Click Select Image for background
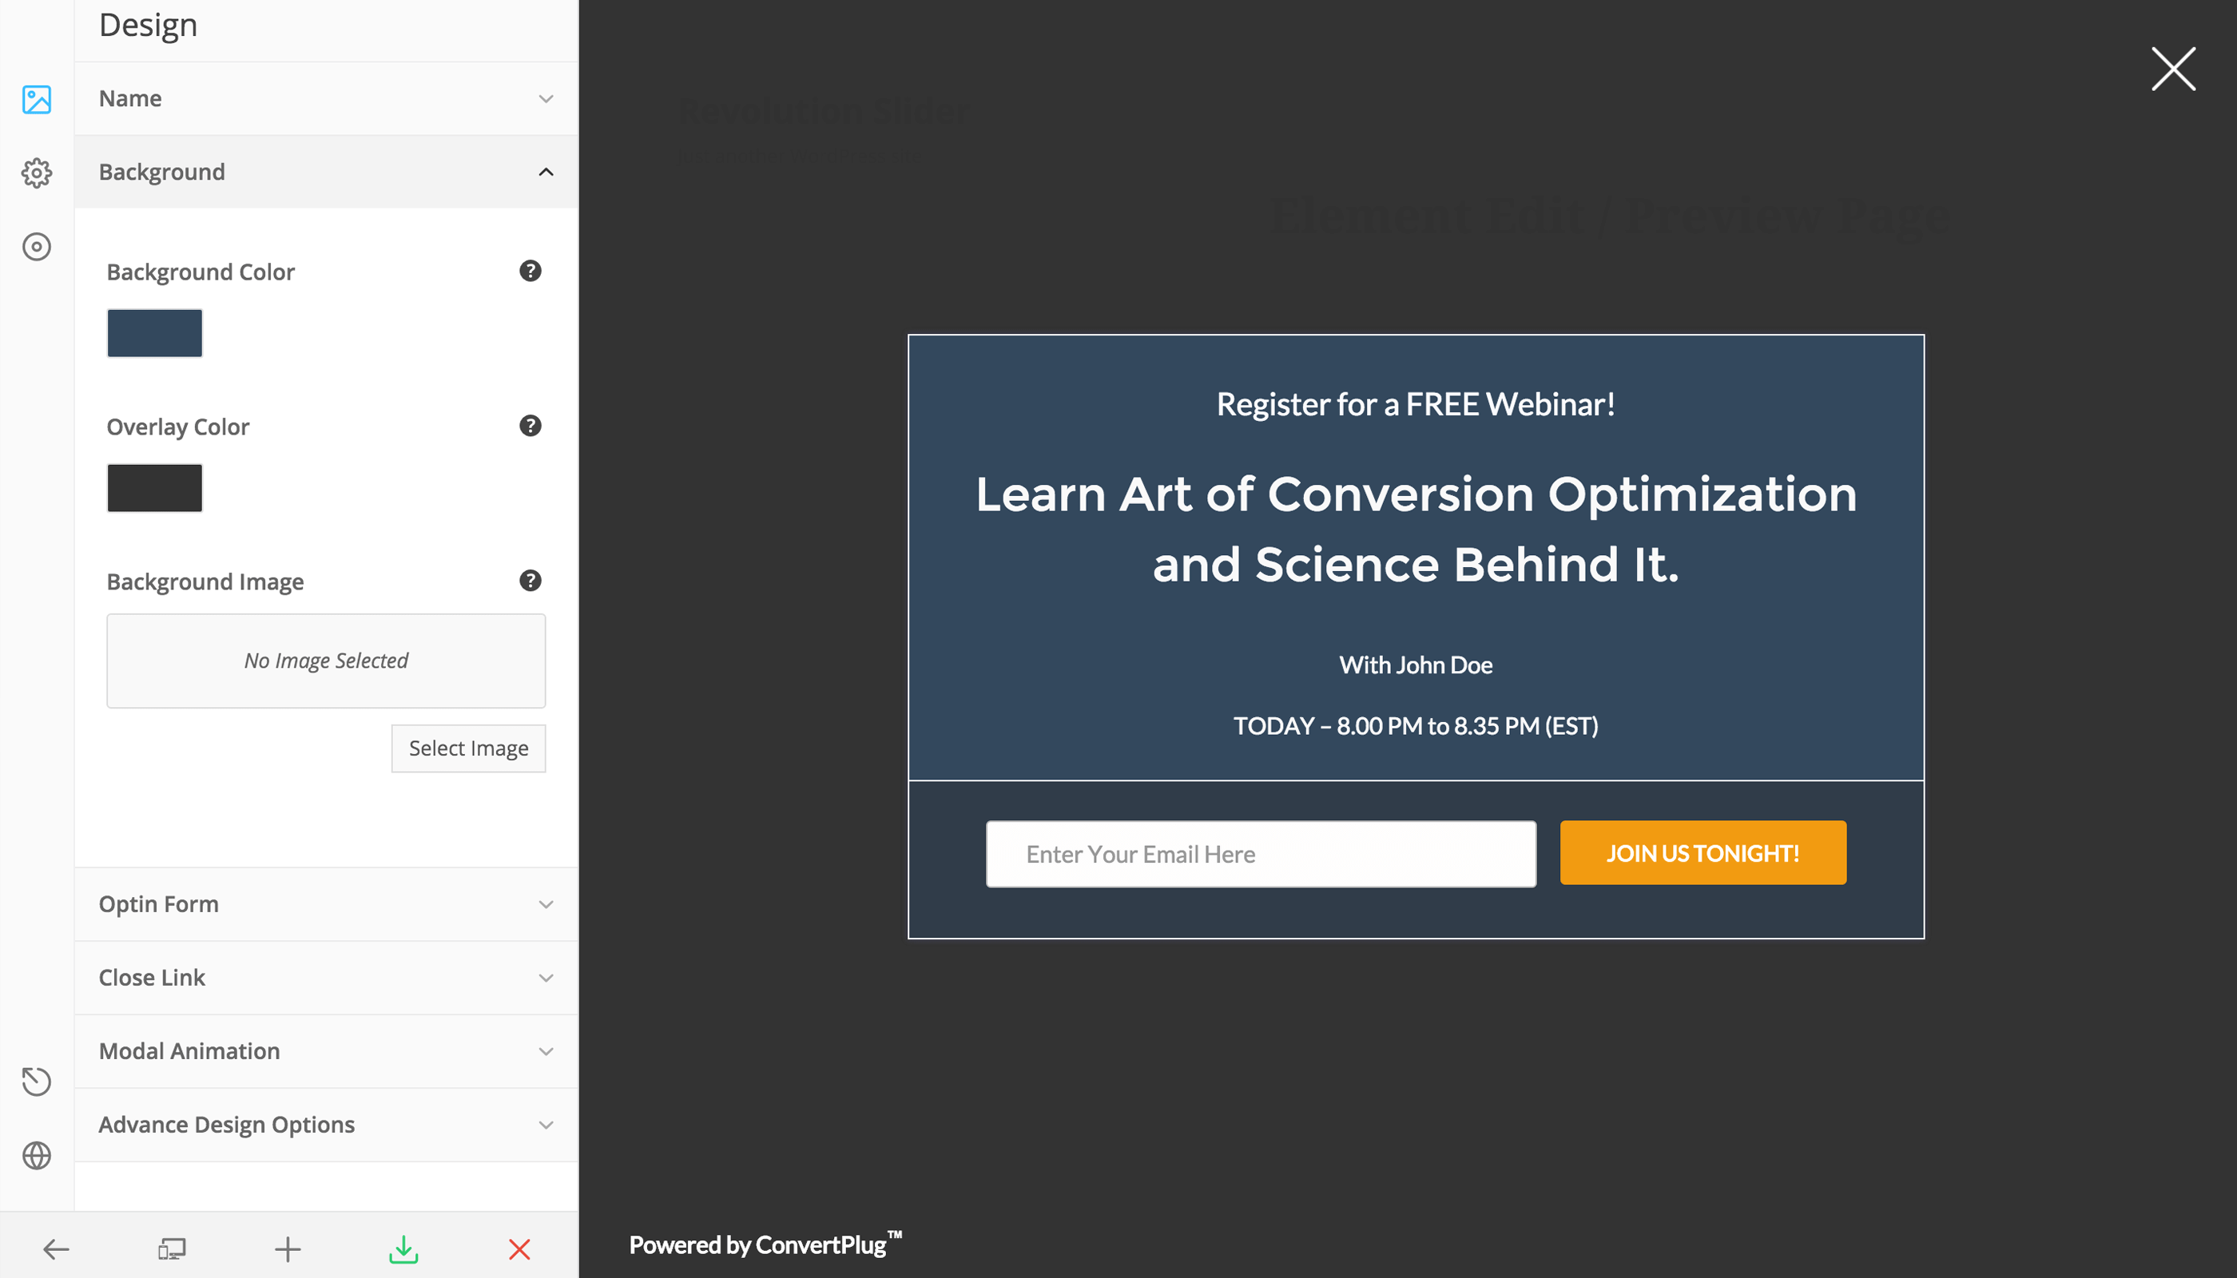Viewport: 2237px width, 1278px height. (469, 748)
